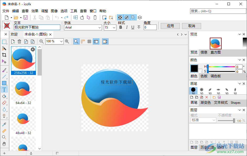This screenshot has width=247, height=156.
Task: Select the Crop tool
Action: pyautogui.click(x=4, y=55)
